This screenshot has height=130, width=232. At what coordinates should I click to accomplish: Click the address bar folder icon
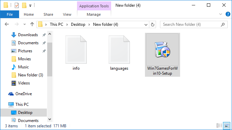(40, 24)
